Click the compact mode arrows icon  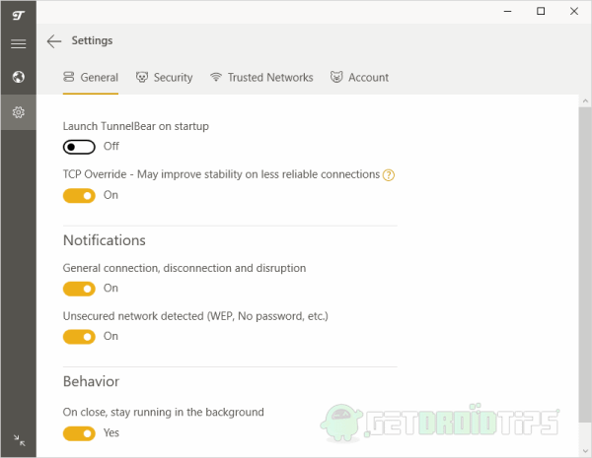19,440
